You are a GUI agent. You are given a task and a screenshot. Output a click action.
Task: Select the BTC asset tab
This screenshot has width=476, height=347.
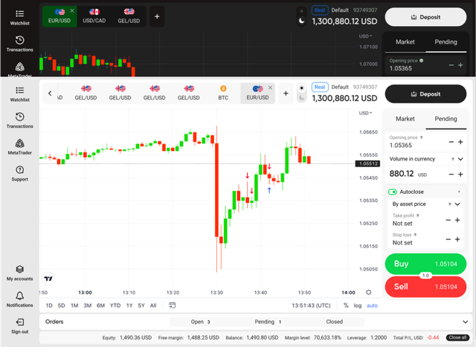(x=223, y=93)
